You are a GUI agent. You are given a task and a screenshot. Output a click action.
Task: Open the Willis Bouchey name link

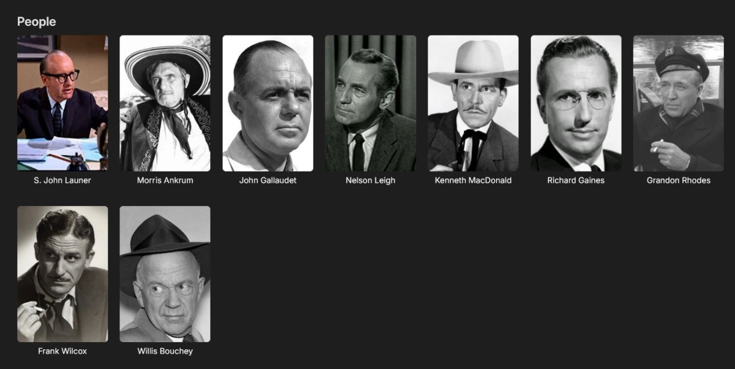click(165, 351)
